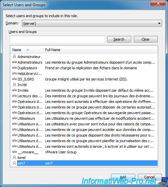Focus the users and groups search field

coord(57,39)
